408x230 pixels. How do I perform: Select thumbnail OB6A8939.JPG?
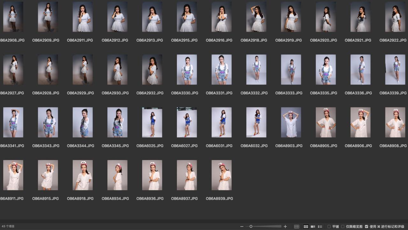tap(222, 175)
